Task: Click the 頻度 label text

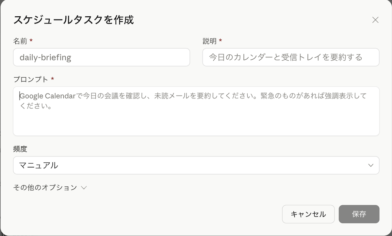Action: pyautogui.click(x=20, y=149)
